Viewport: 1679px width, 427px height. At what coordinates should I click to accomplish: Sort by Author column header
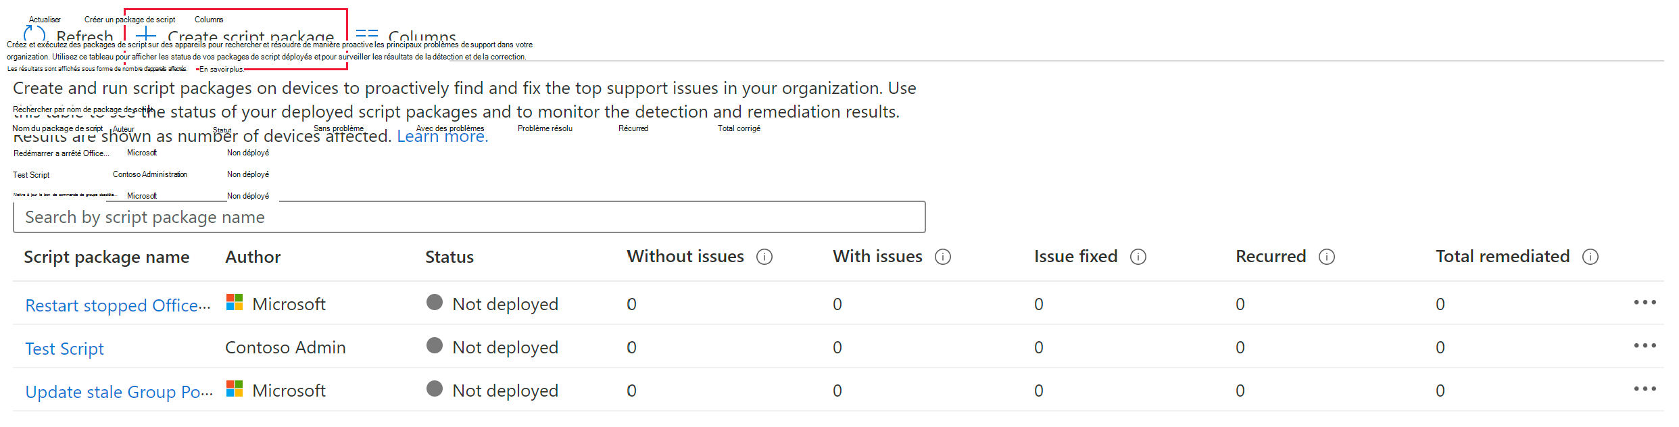coord(253,257)
